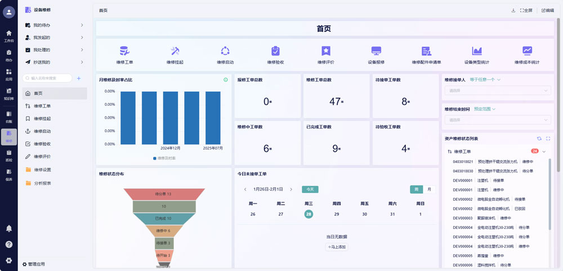Screen dimensions: 563x271
Task: Select 维修启动 in the left menu
Action: click(42, 131)
